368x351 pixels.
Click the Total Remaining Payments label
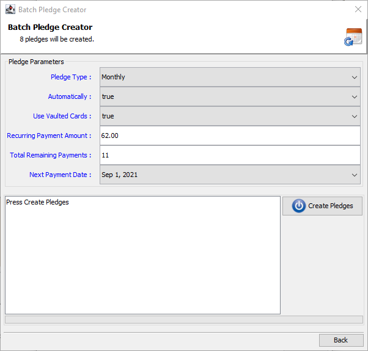click(x=51, y=155)
